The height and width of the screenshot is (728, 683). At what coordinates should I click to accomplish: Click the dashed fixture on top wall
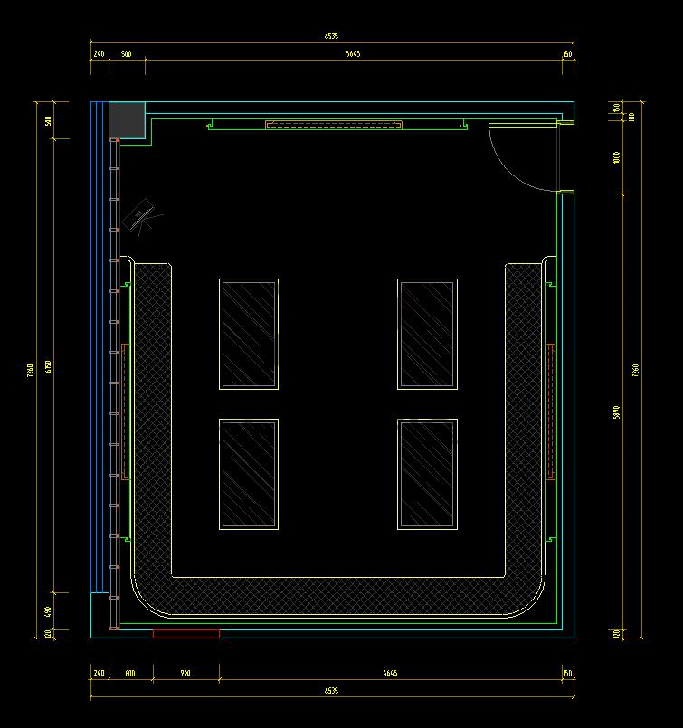(x=333, y=125)
